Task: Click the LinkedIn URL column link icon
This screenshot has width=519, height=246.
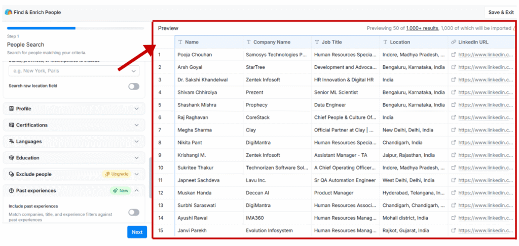Action: (453, 42)
